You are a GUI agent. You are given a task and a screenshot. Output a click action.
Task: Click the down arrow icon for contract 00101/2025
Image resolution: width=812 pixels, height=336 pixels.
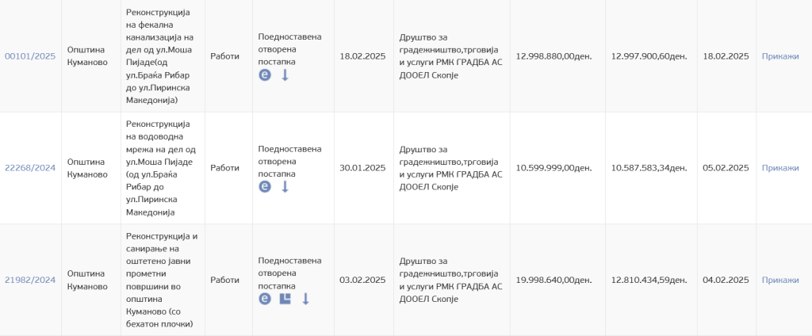(285, 74)
